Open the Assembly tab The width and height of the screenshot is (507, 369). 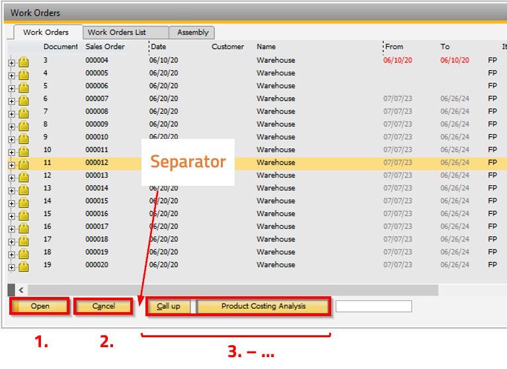(x=192, y=32)
